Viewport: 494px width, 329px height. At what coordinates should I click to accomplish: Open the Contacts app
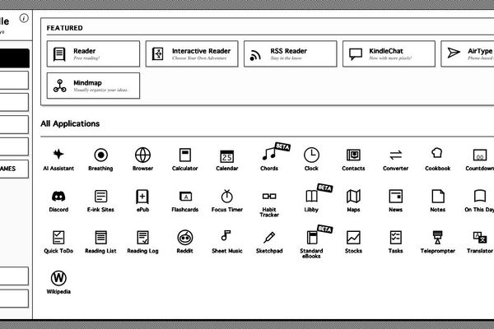[x=353, y=160]
